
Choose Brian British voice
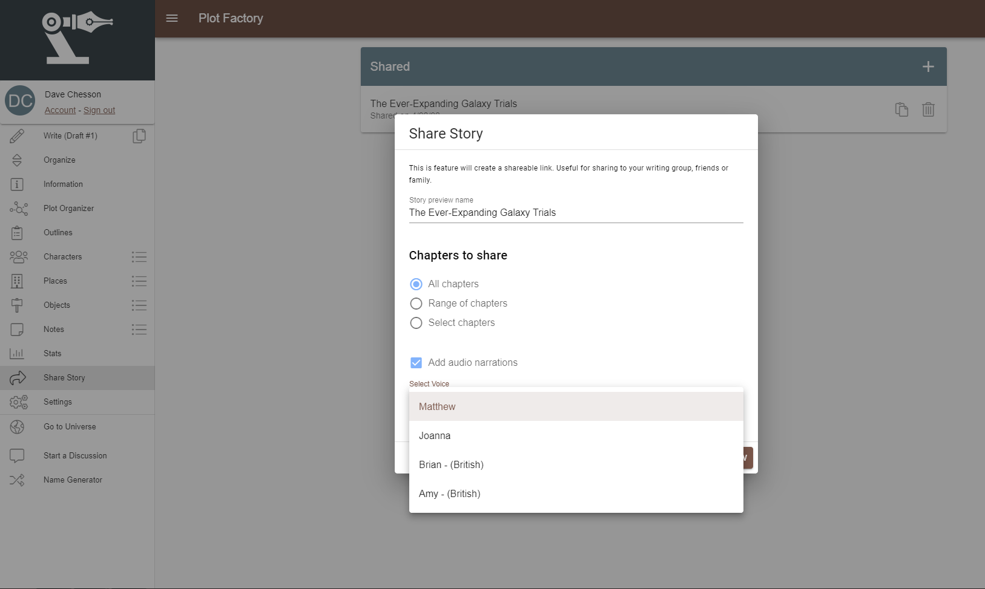click(450, 464)
